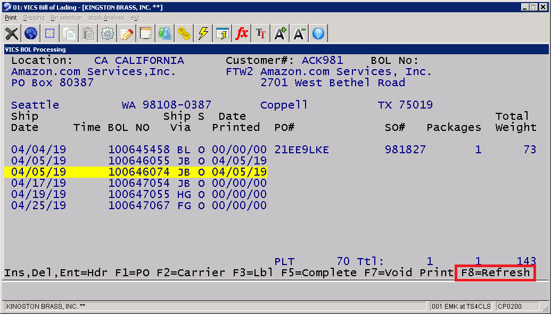Click F2=Carrier function label
Image resolution: width=551 pixels, height=314 pixels.
[191, 272]
